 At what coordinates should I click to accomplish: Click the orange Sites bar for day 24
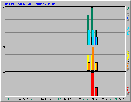pos(97,67)
